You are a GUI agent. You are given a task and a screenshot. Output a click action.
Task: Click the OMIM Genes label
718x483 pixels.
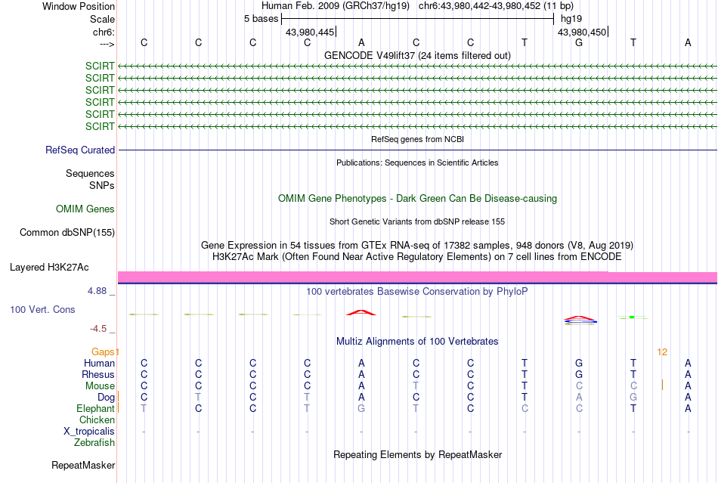tap(85, 209)
